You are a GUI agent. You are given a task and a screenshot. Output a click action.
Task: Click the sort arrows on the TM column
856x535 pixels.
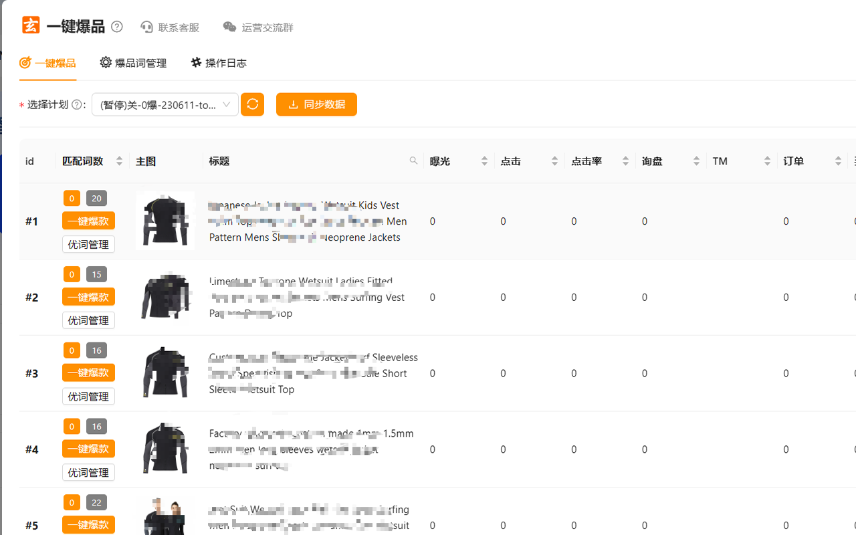point(767,160)
